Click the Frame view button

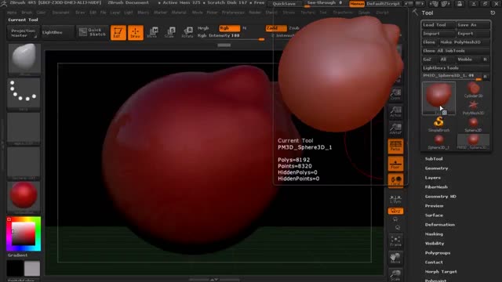(x=395, y=241)
